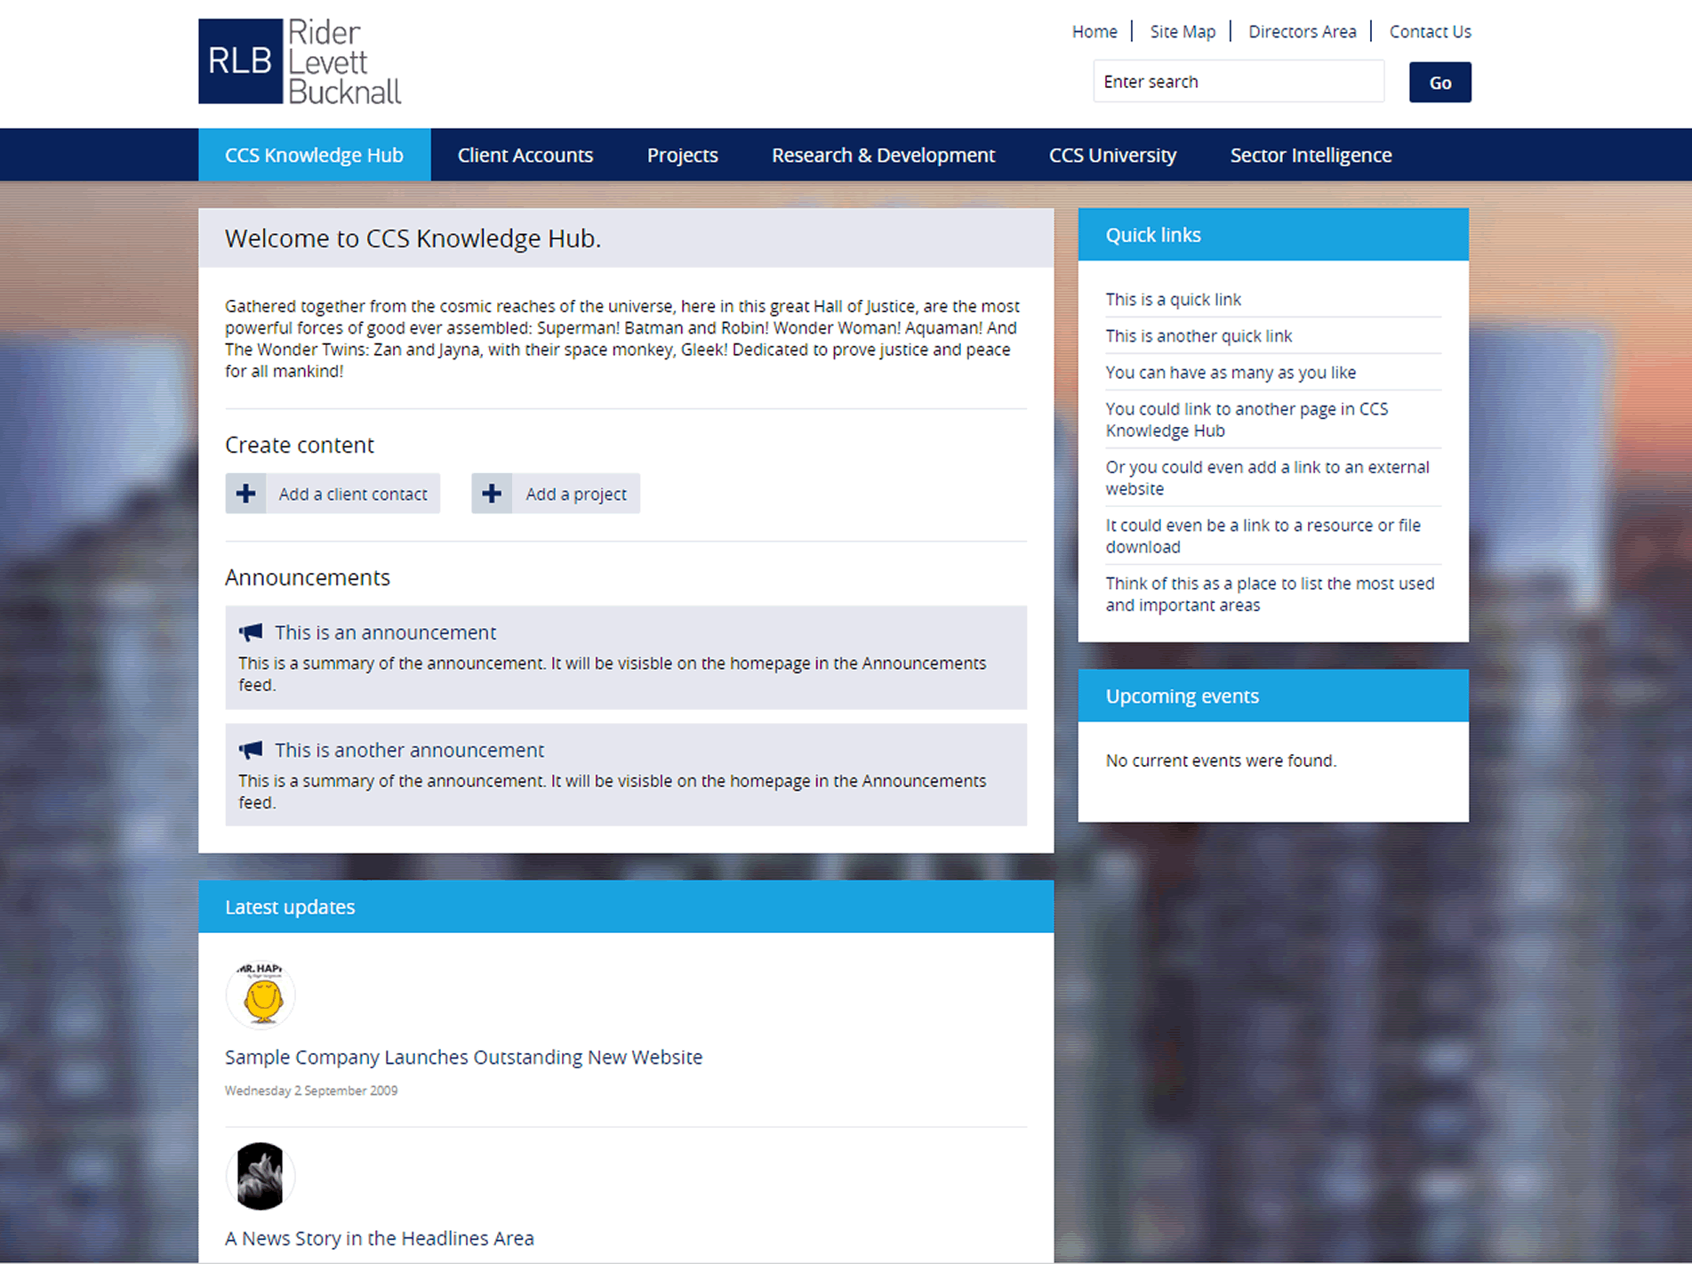
Task: Click the Enter search input field
Action: (1239, 82)
